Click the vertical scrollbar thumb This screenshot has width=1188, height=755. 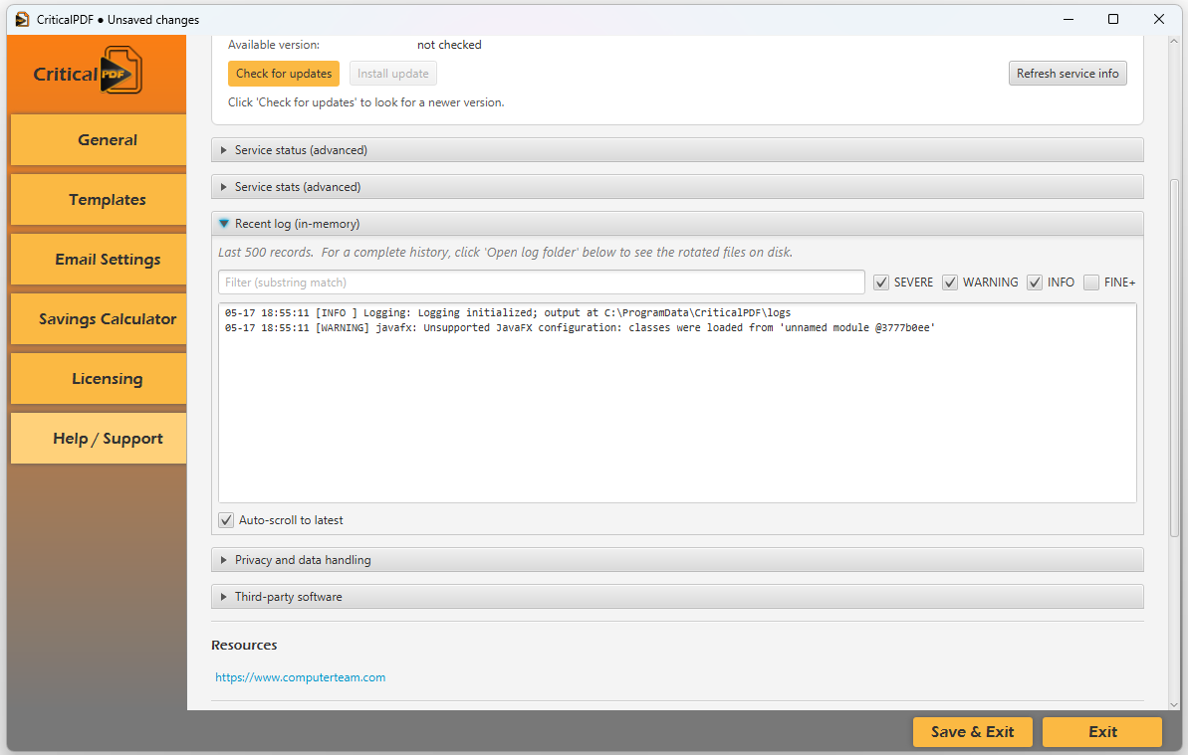click(1174, 358)
